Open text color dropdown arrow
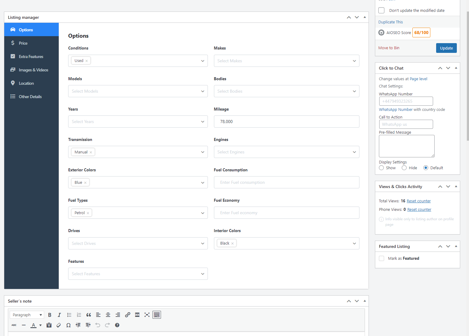The height and width of the screenshot is (336, 469). (40, 325)
